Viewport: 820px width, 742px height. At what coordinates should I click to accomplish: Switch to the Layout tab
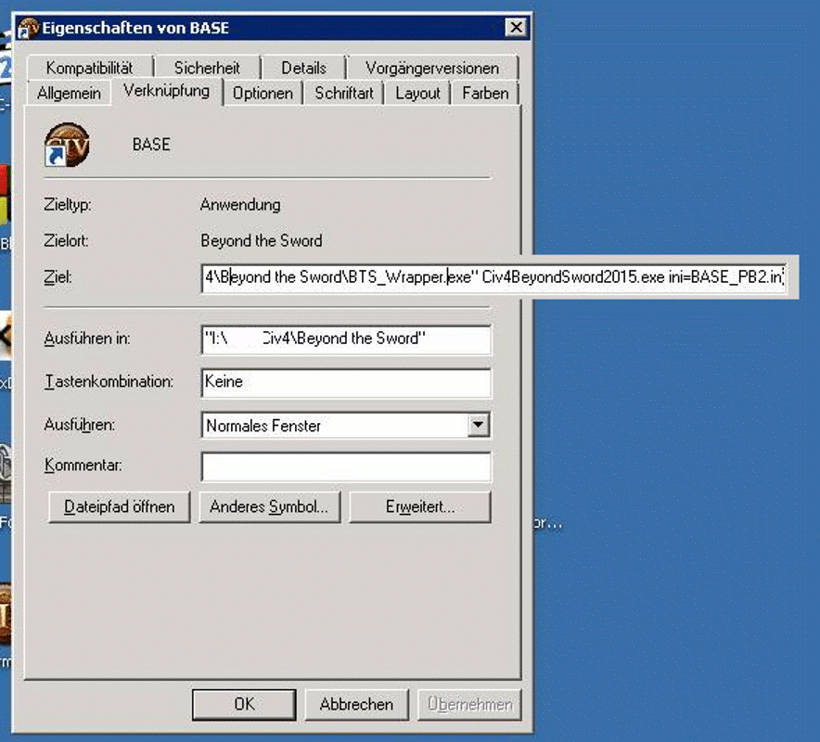click(x=417, y=93)
